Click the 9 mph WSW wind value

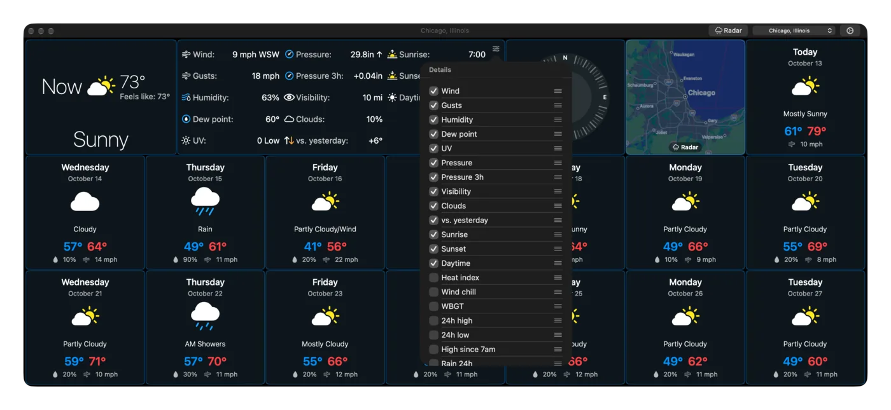[256, 55]
